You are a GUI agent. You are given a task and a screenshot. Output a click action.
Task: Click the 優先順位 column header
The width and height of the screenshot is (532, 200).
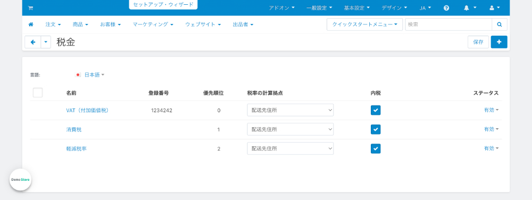click(x=213, y=93)
